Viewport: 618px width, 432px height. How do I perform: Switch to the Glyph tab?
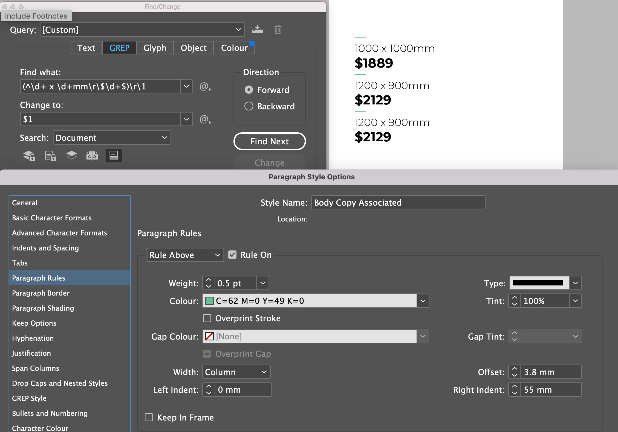point(155,48)
